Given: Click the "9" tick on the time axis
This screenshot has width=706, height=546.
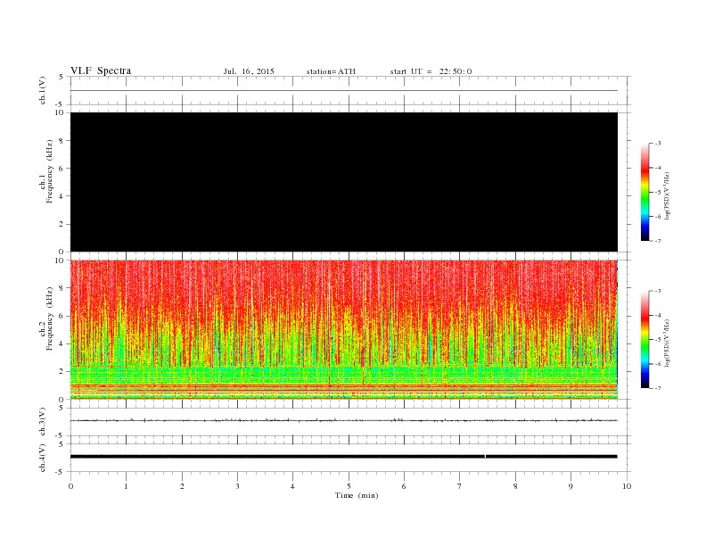Looking at the screenshot, I should [x=571, y=486].
